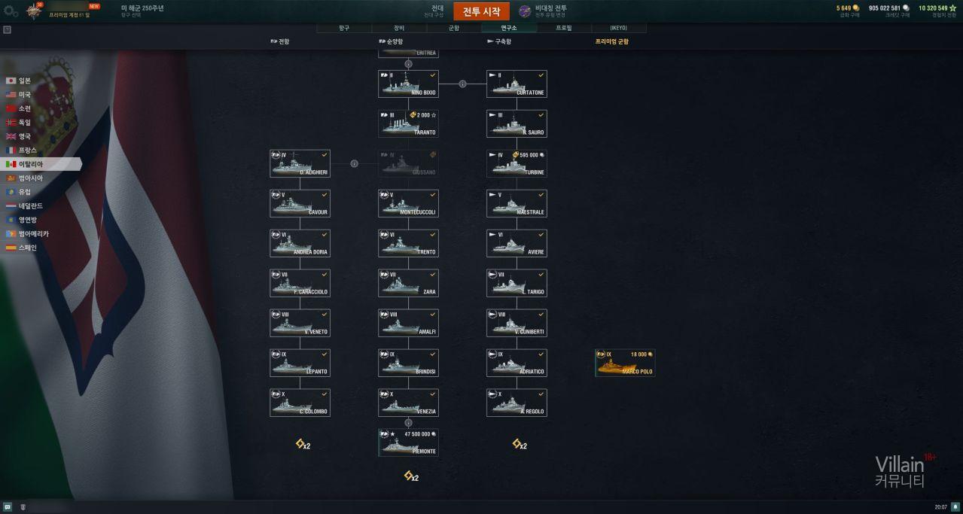Select the Marco Polo premium ship

click(x=625, y=363)
